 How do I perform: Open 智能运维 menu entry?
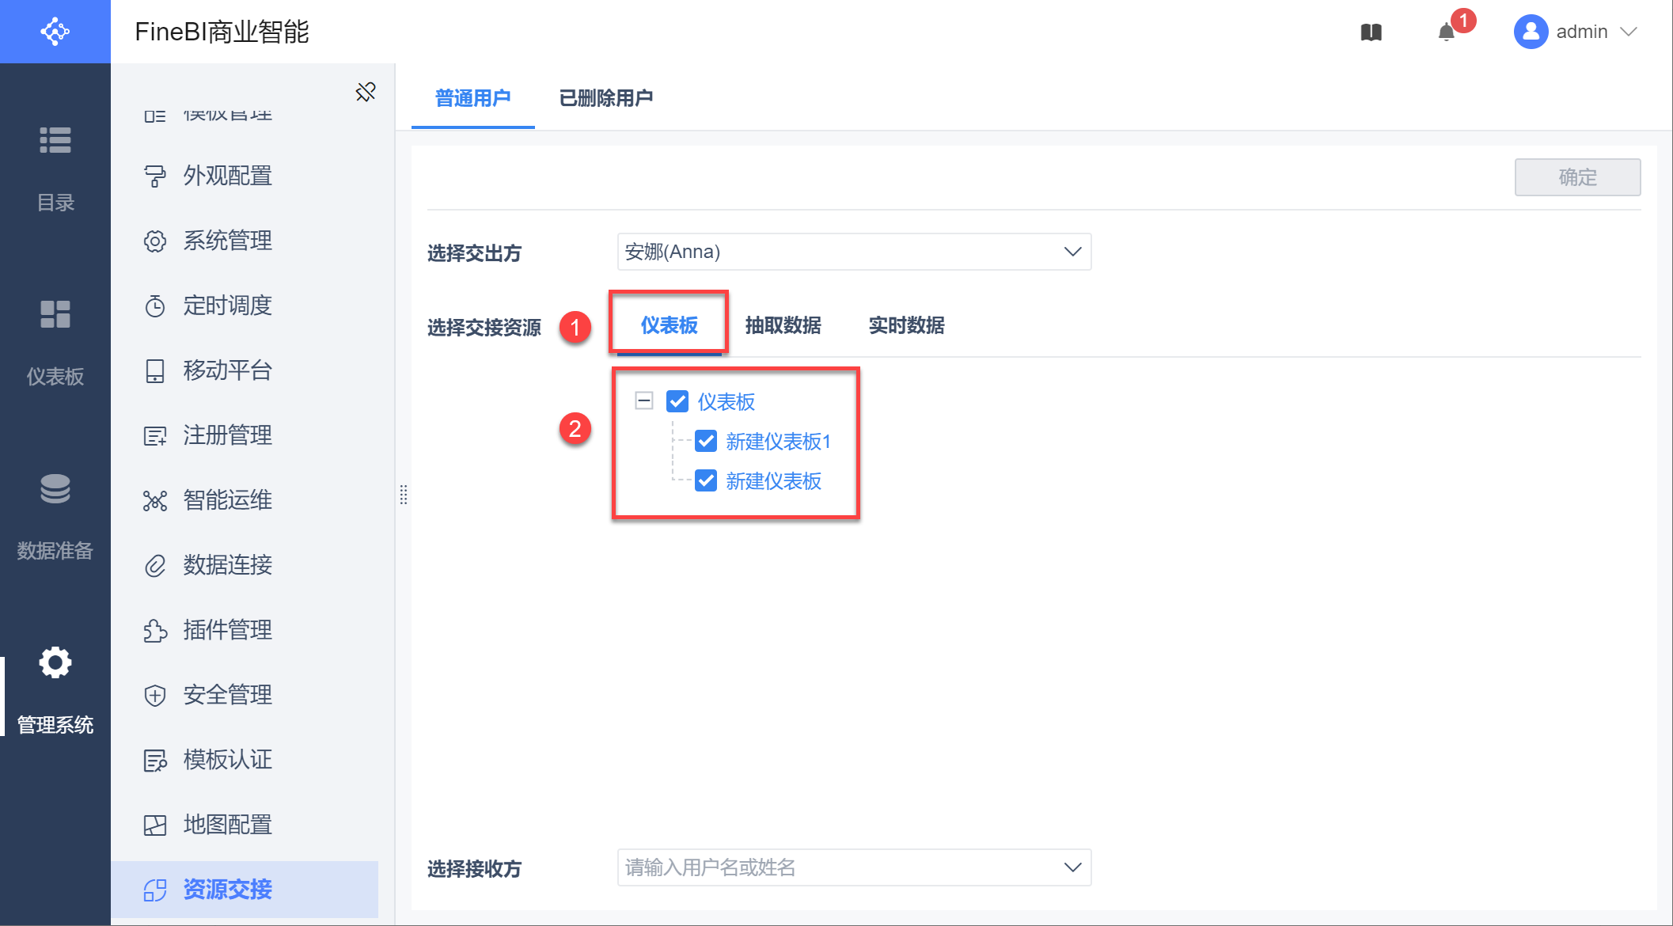click(227, 500)
